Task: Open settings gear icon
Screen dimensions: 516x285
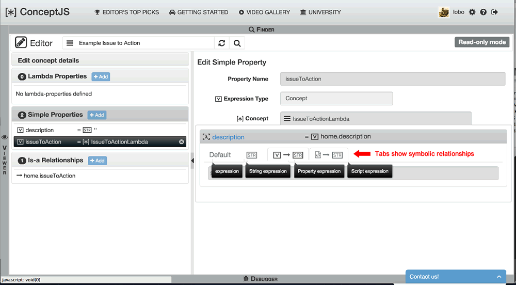Action: tap(472, 12)
